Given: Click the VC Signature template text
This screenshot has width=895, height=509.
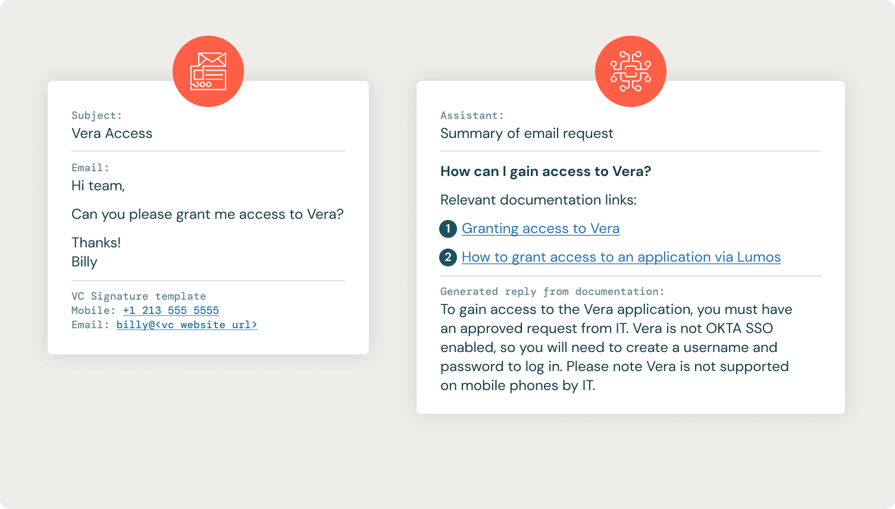Looking at the screenshot, I should pyautogui.click(x=139, y=296).
